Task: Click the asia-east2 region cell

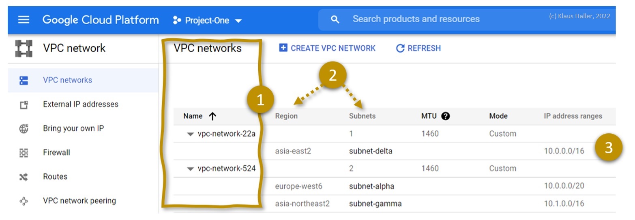Action: tap(293, 151)
